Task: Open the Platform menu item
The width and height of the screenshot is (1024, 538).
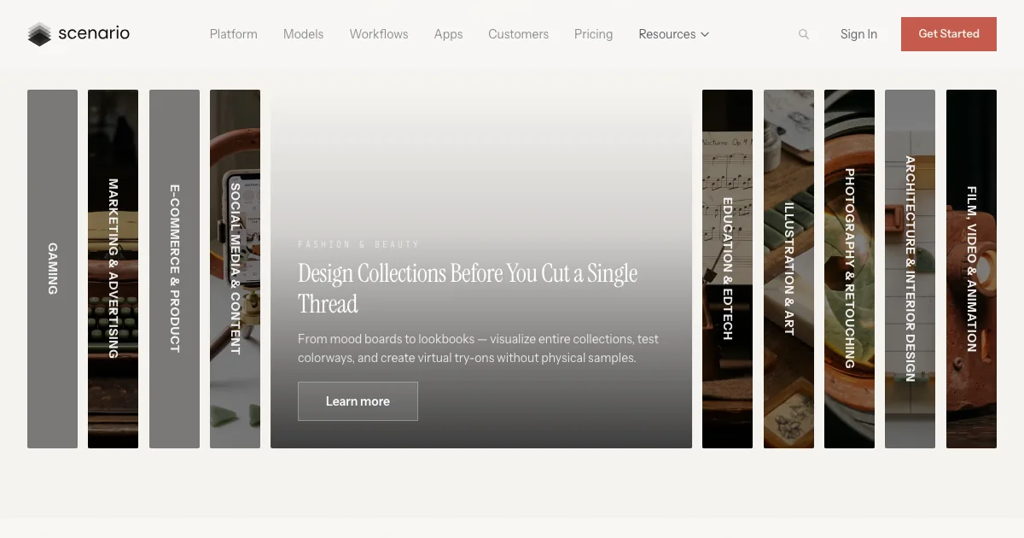Action: point(233,34)
